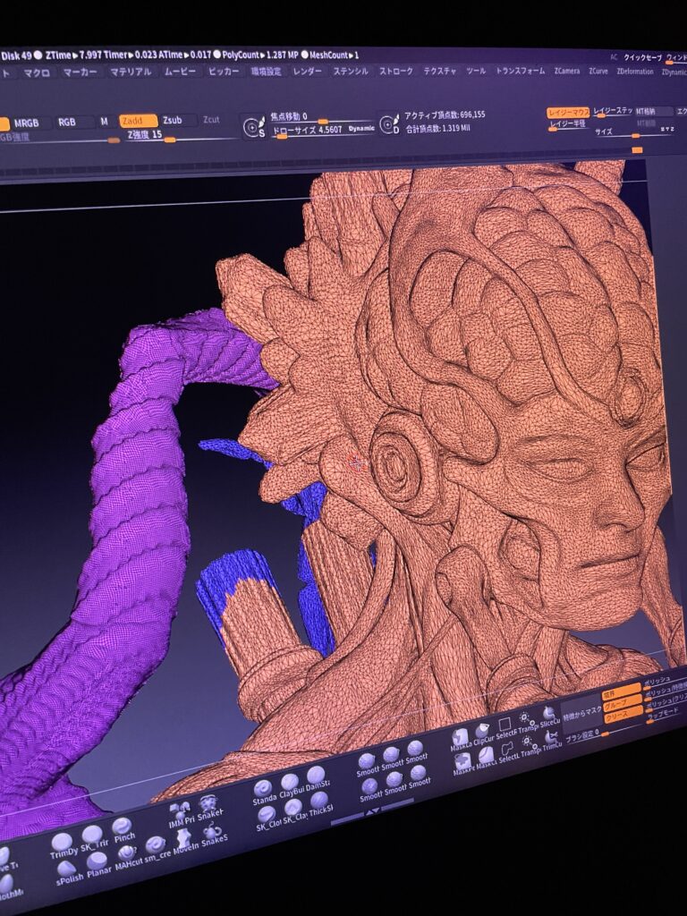Open the ツール menu
Image resolution: width=687 pixels, height=916 pixels.
(x=476, y=71)
